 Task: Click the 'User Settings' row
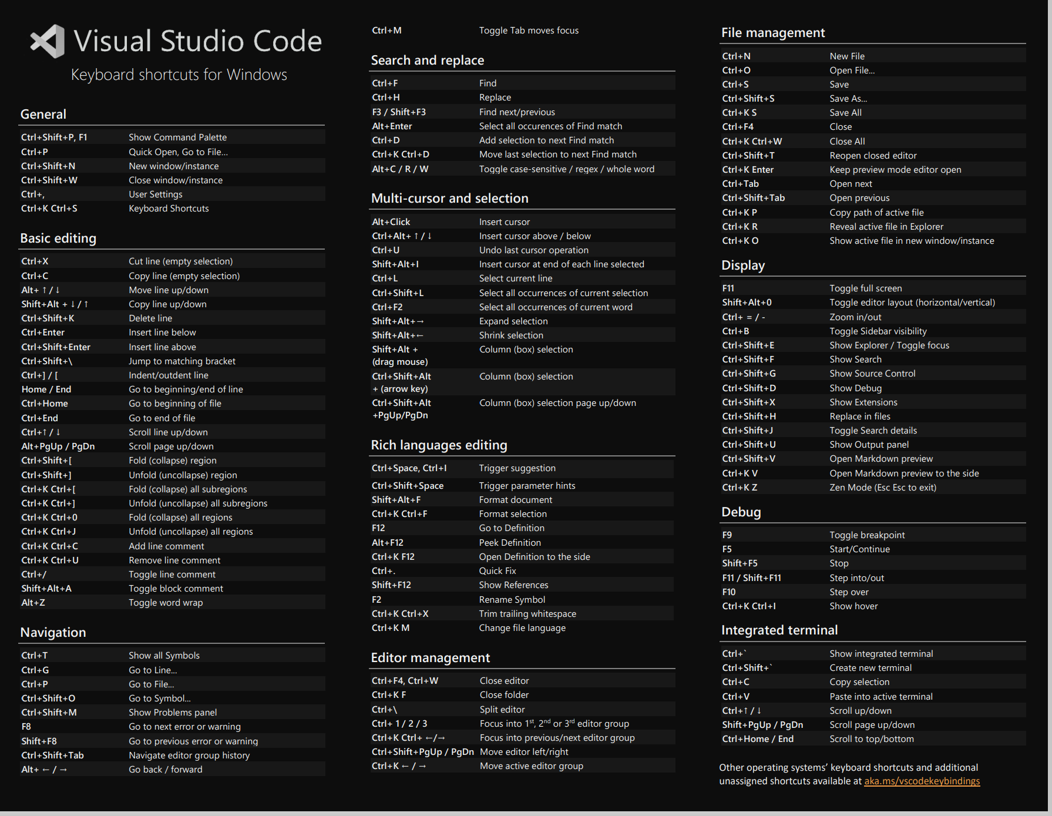point(172,194)
